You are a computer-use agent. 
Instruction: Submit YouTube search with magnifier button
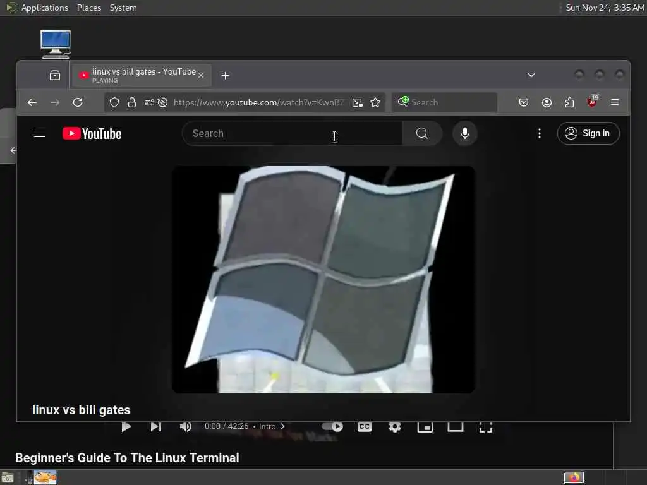coord(421,133)
